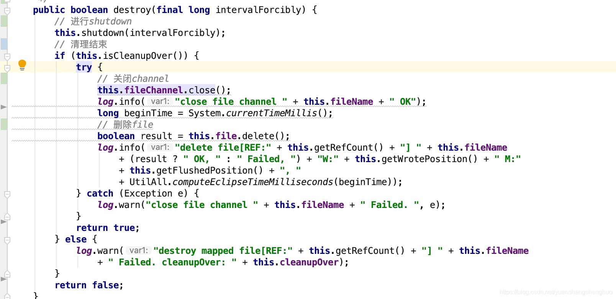Click the 'destroy' method name
Viewport: 616px width, 299px height.
click(x=132, y=10)
